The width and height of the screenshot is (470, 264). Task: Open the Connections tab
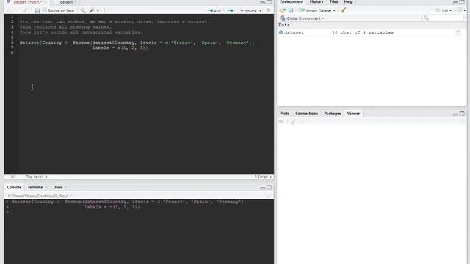306,114
